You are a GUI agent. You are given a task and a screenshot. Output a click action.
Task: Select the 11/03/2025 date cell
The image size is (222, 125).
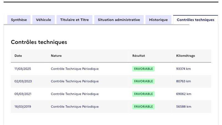[x=23, y=69]
